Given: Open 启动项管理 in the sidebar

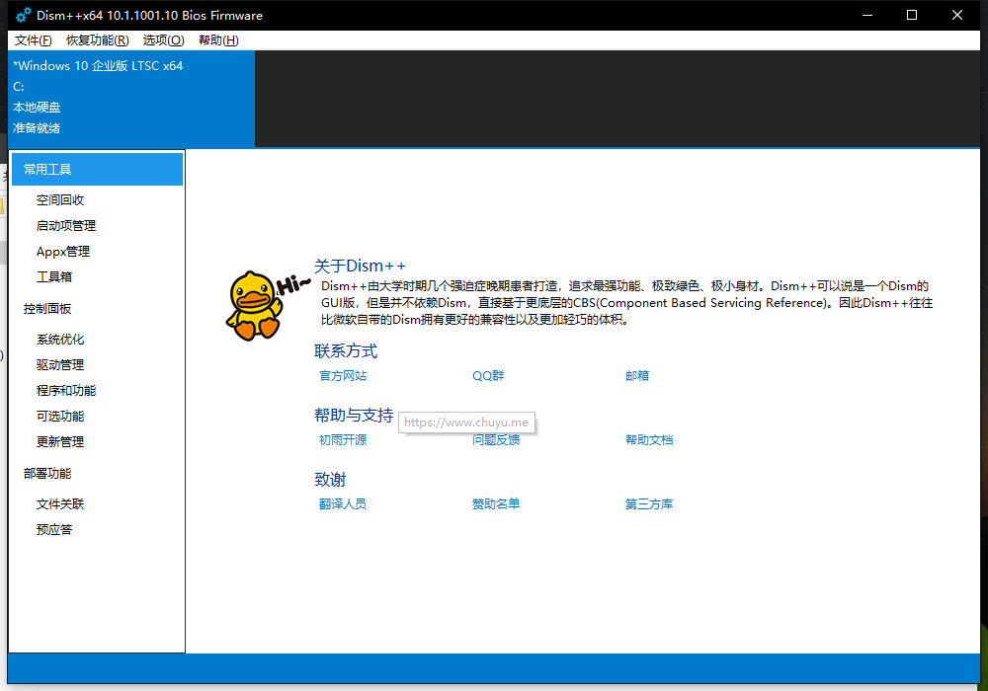Looking at the screenshot, I should (66, 226).
